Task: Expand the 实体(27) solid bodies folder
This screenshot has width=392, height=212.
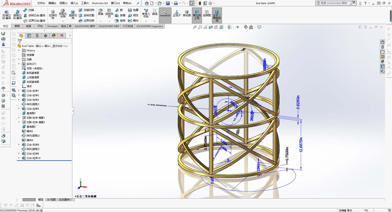Action: click(19, 64)
